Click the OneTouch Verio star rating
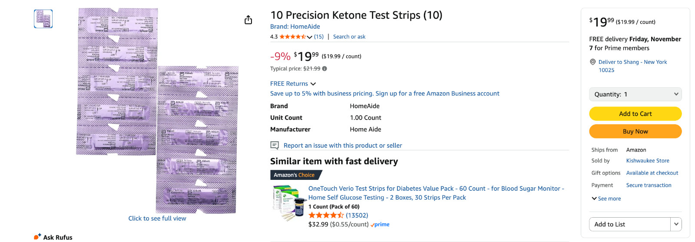 326,215
